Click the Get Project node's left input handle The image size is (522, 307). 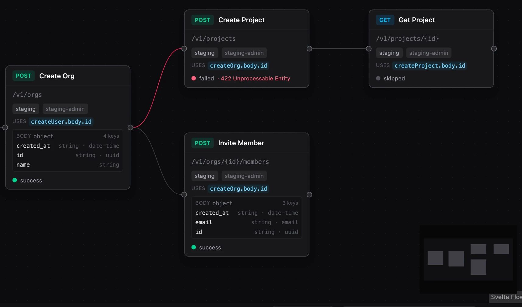point(369,49)
